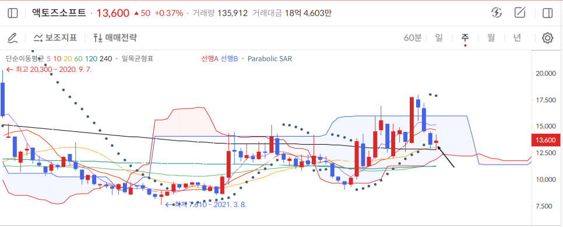This screenshot has width=563, height=227.
Task: Select the 240 moving average legend
Action: 106,58
